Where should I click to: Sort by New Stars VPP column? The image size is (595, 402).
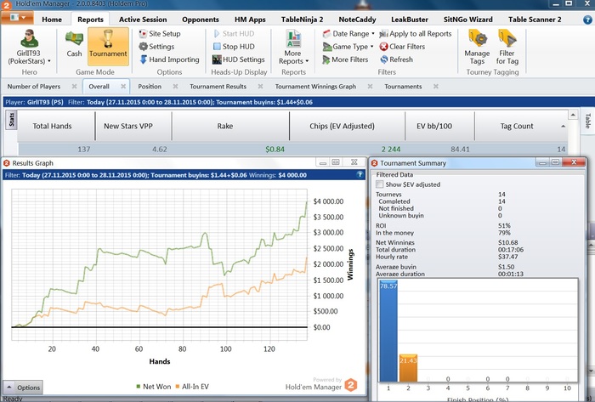click(133, 126)
